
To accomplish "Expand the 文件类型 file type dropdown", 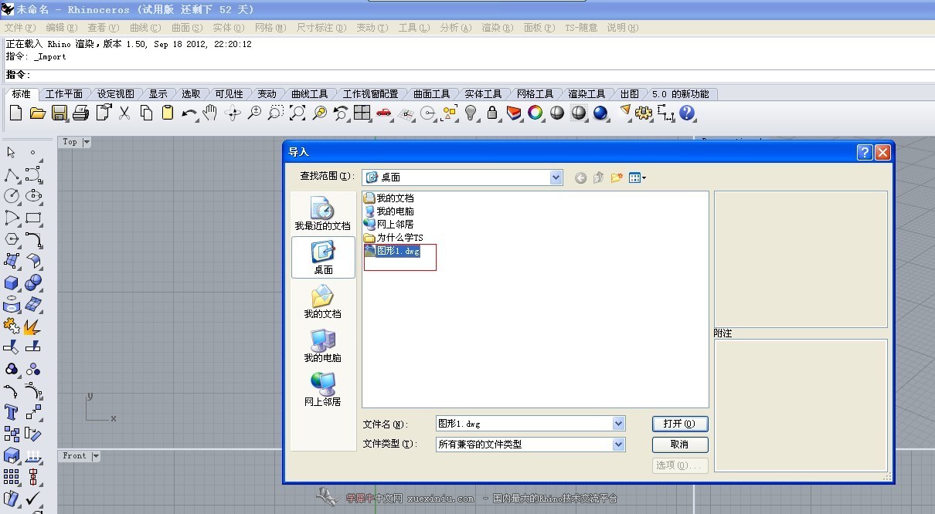I will [618, 445].
